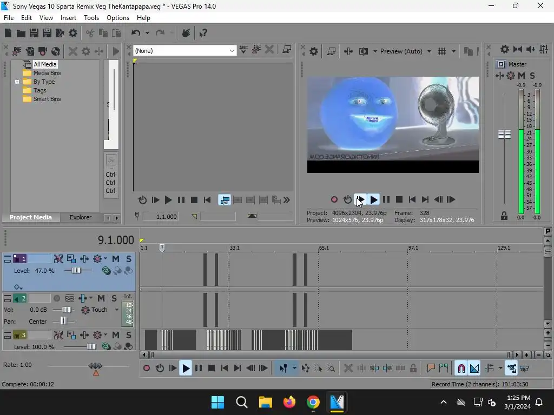Toggle Split Screen View icon
The height and width of the screenshot is (415, 554).
pyautogui.click(x=363, y=51)
